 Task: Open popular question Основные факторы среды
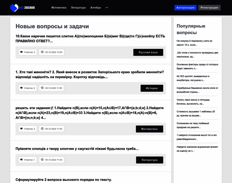pyautogui.click(x=198, y=66)
